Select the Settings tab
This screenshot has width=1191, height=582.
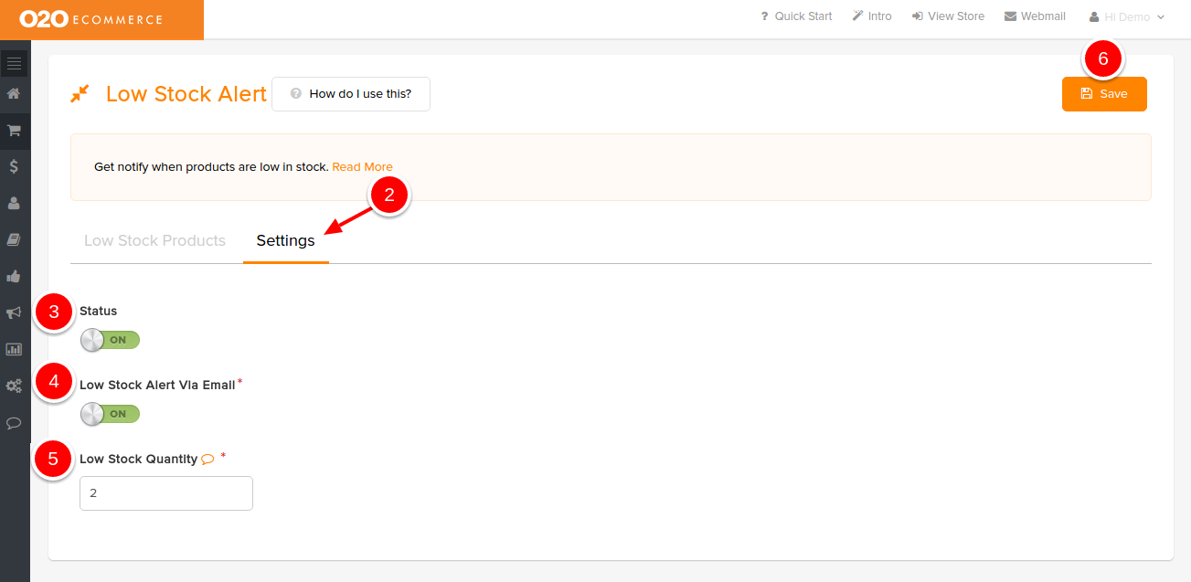tap(285, 241)
